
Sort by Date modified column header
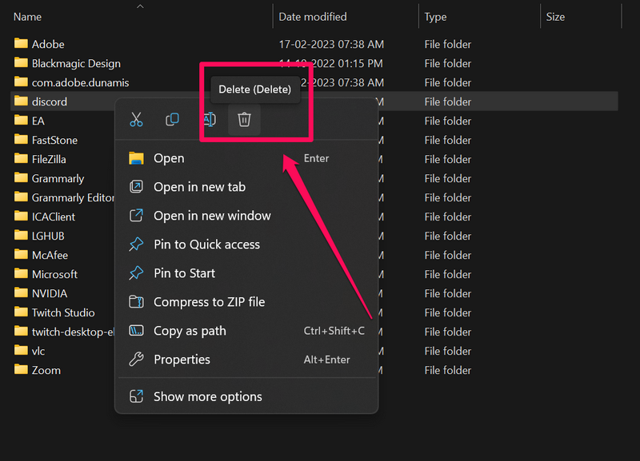tap(312, 17)
